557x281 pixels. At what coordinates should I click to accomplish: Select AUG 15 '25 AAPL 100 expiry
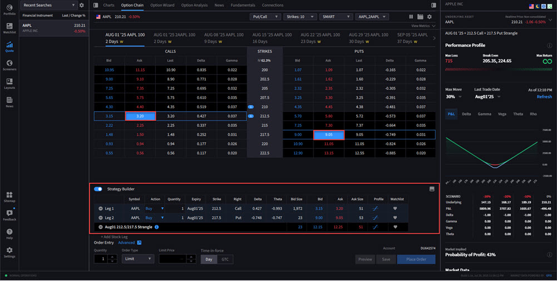(272, 38)
